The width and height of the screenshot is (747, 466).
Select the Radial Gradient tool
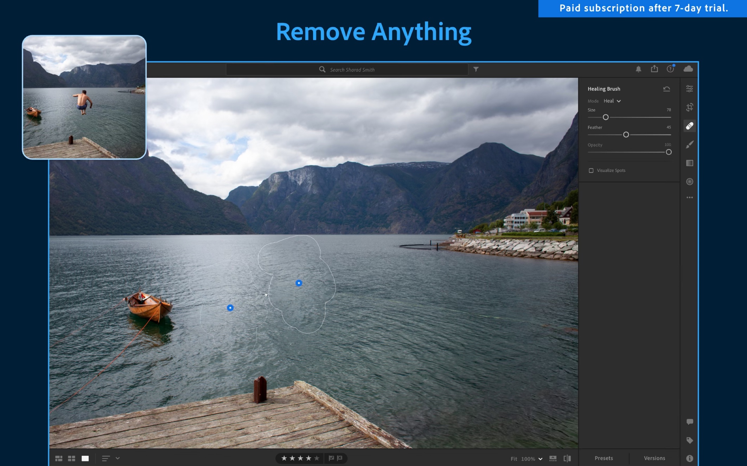coord(689,182)
